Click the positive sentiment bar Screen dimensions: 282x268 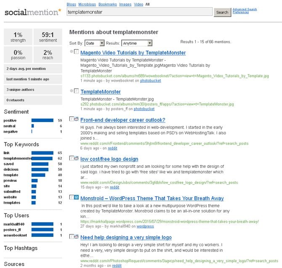[x=43, y=120]
